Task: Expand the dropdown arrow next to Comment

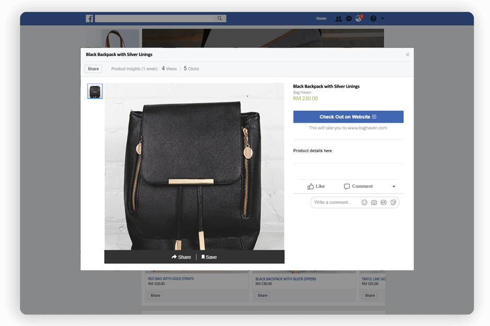Action: pos(394,187)
